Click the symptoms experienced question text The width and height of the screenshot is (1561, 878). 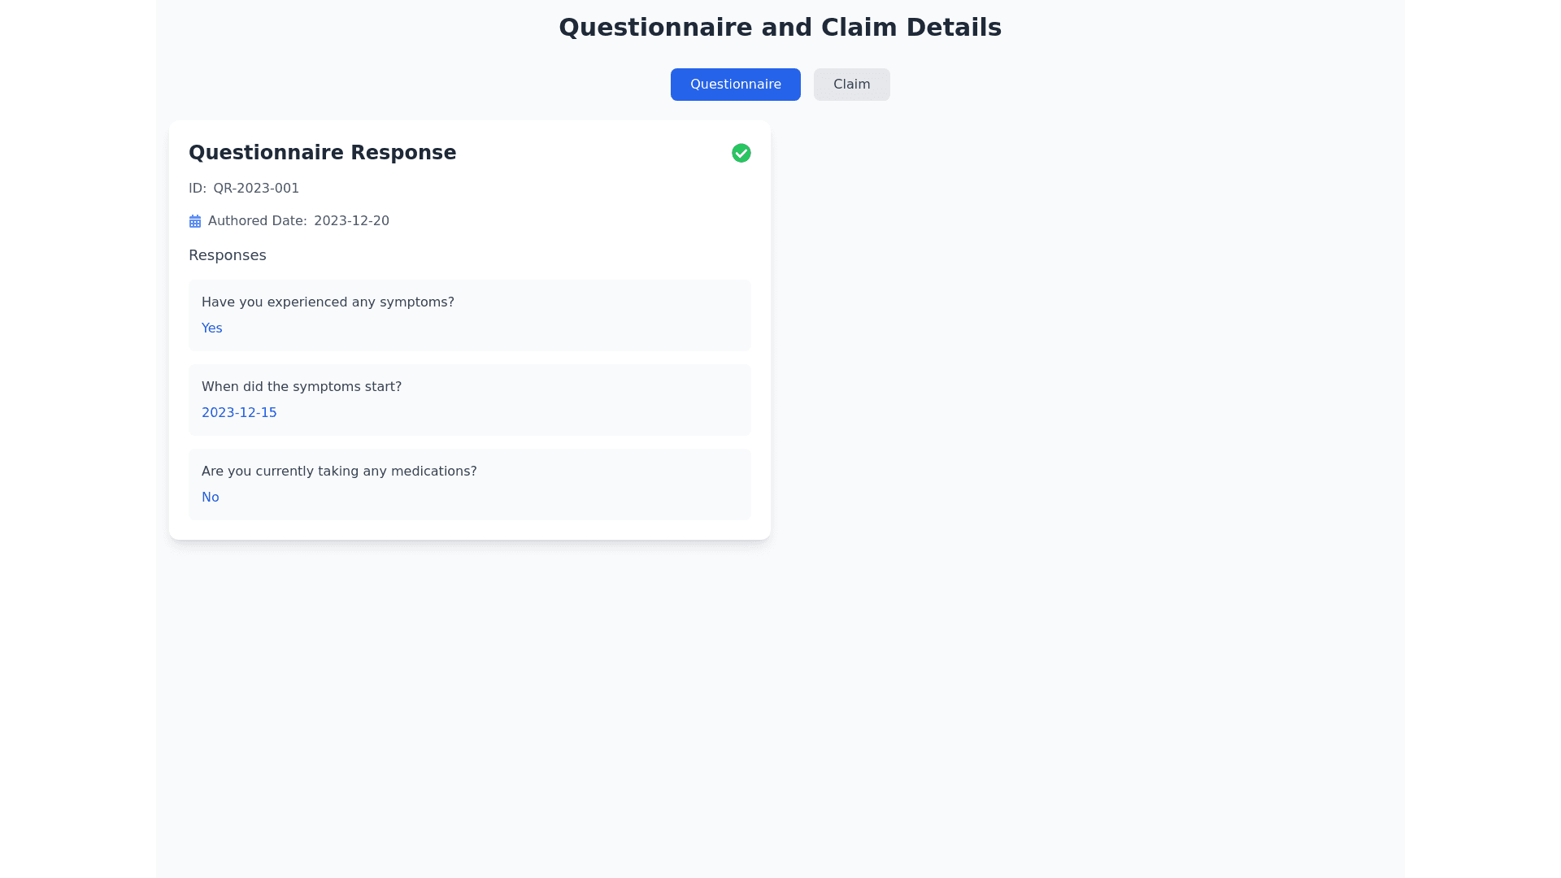coord(328,302)
